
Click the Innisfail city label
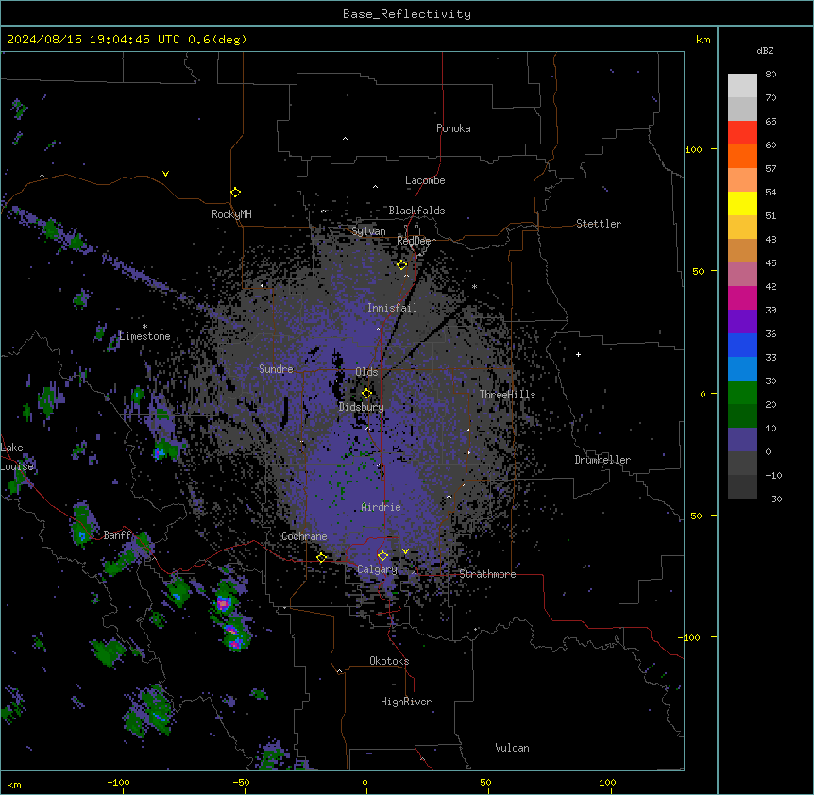coord(392,308)
